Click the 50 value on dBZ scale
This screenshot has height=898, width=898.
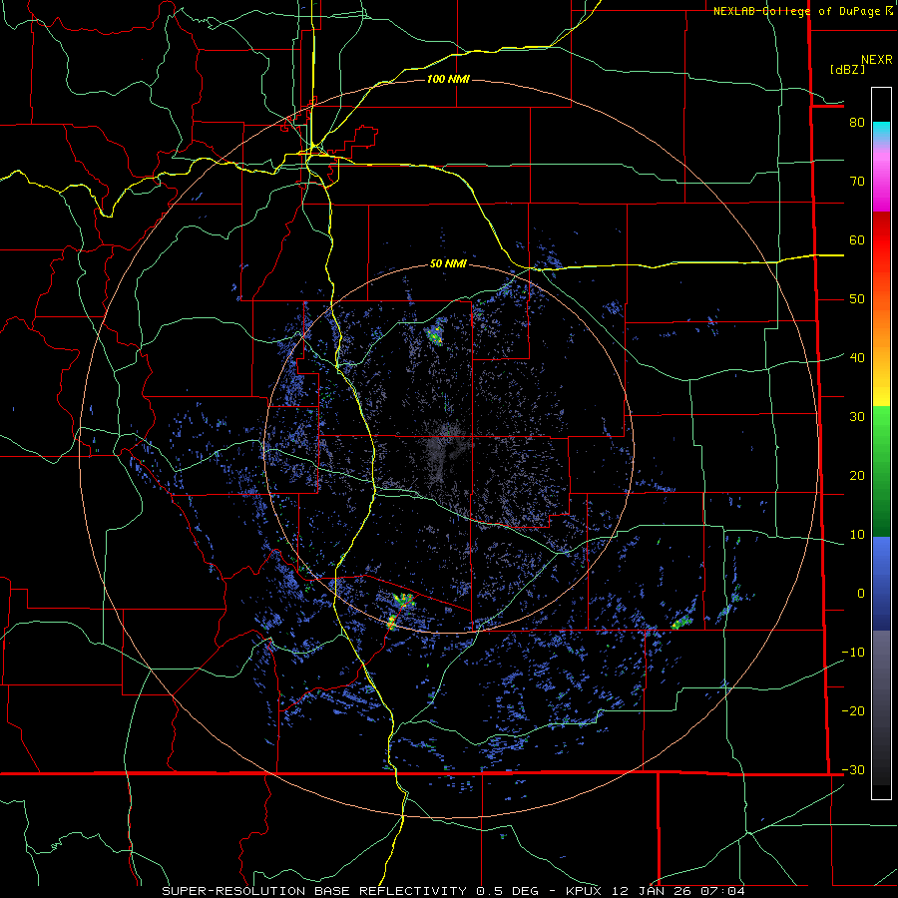click(x=857, y=299)
